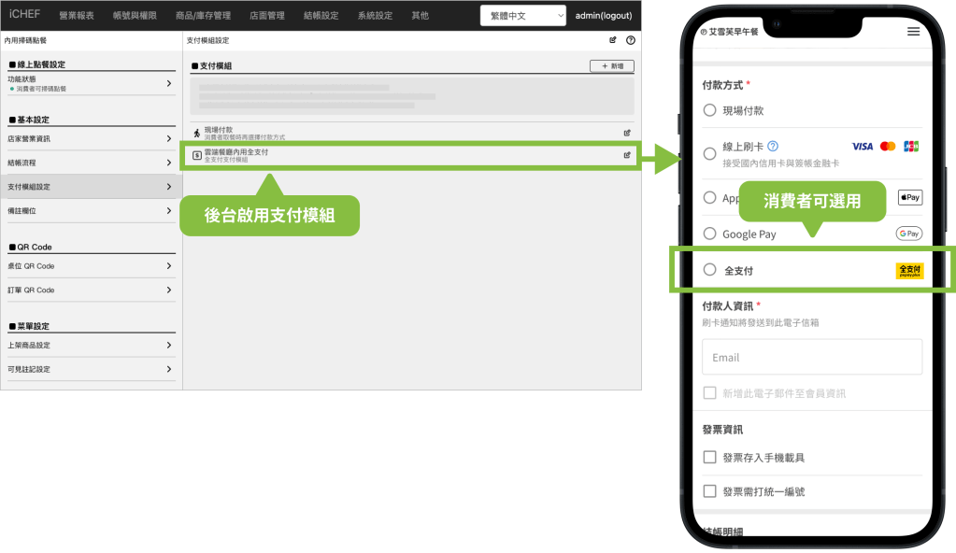Click the 新增 button in 支付模組
Image resolution: width=956 pixels, height=553 pixels.
pyautogui.click(x=612, y=66)
